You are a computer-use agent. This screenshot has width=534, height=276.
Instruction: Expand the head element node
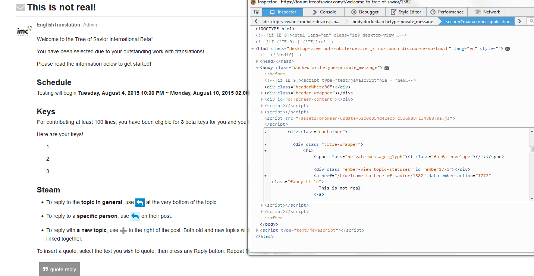257,62
